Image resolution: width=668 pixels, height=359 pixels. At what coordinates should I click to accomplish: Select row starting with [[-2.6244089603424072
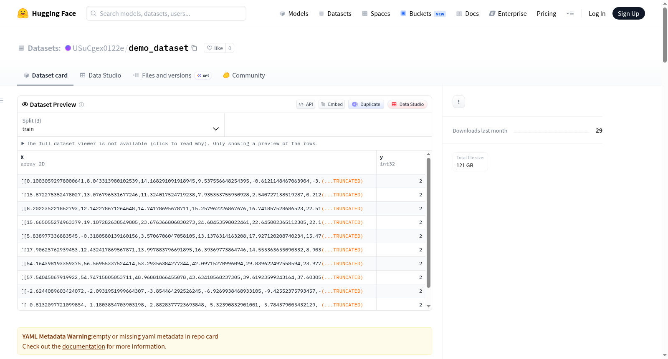click(x=221, y=291)
